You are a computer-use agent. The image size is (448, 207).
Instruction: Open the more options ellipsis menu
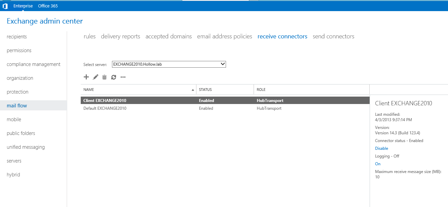(x=123, y=77)
